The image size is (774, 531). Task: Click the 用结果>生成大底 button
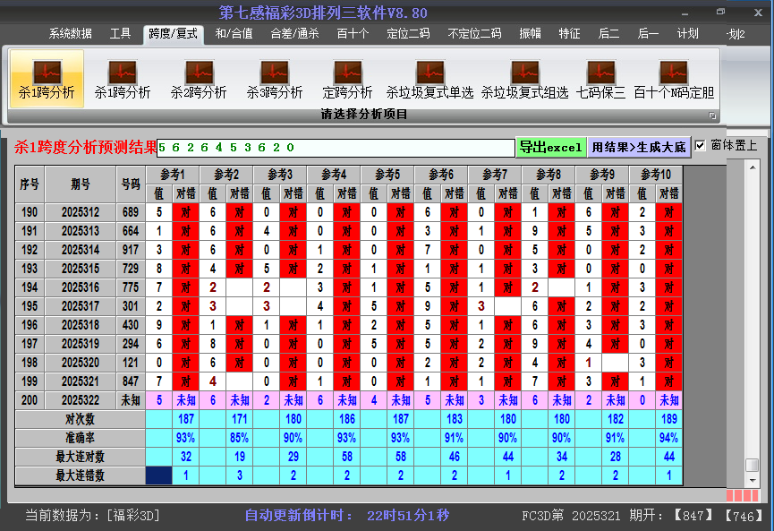639,147
